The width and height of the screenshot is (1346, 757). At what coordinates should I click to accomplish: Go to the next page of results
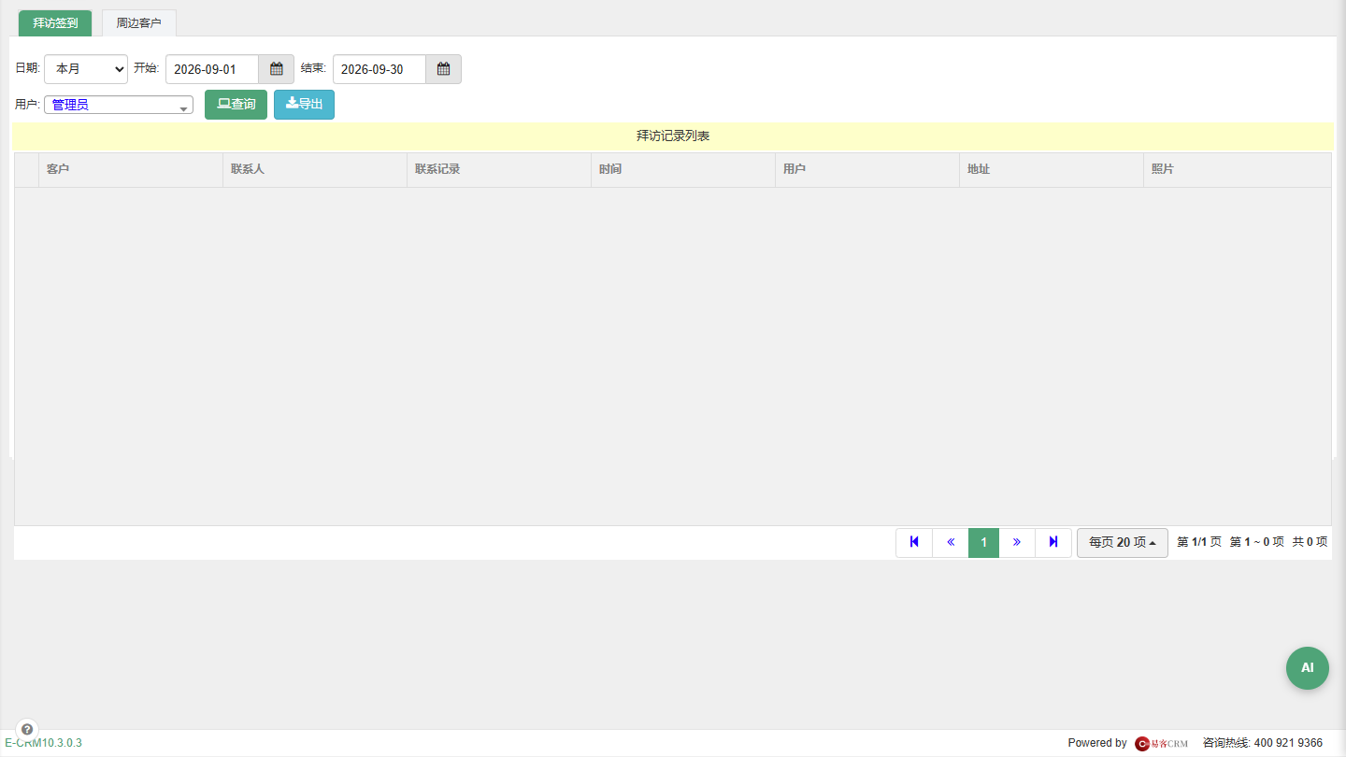(x=1017, y=542)
